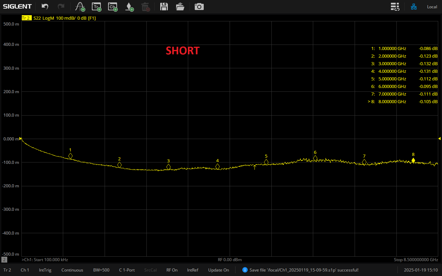Viewport: 442px width, 276px height.
Task: Open the IntTrig trigger source selector
Action: click(45, 270)
